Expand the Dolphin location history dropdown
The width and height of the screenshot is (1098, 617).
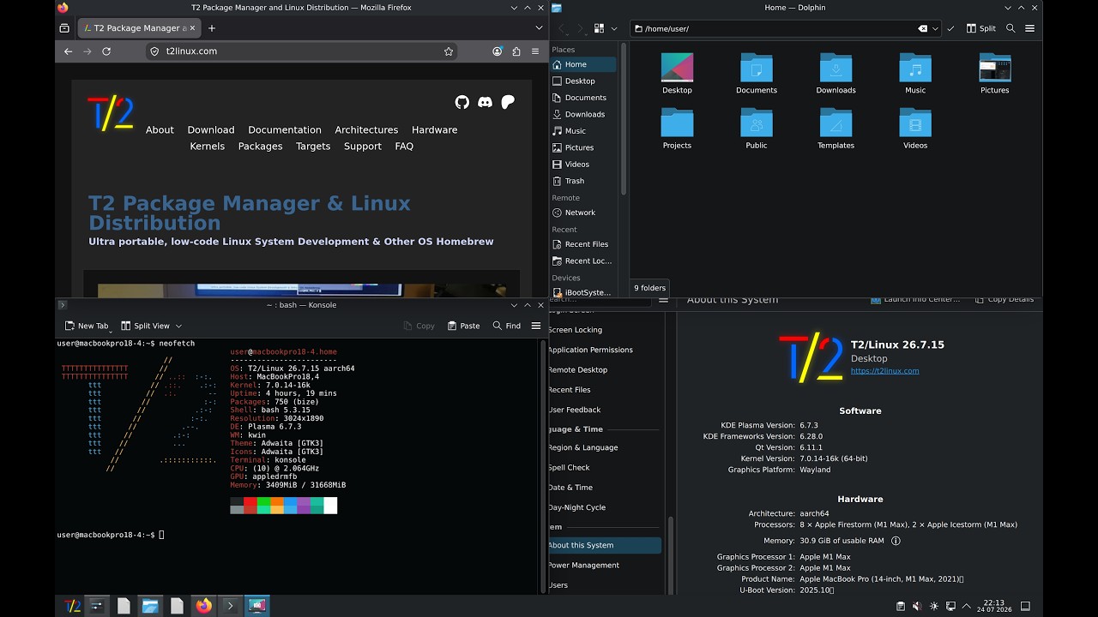click(935, 28)
